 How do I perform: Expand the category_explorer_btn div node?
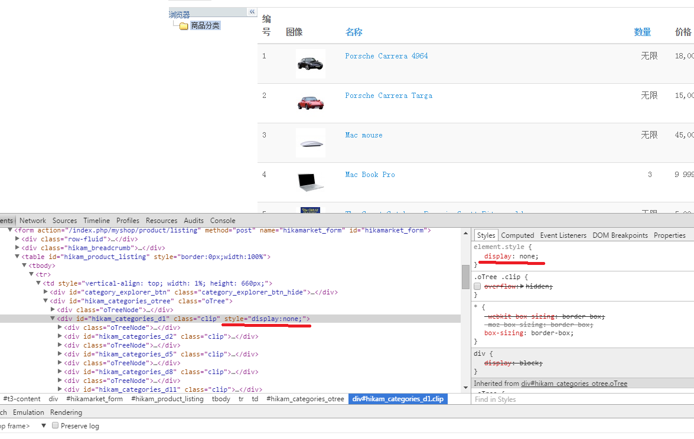click(45, 292)
